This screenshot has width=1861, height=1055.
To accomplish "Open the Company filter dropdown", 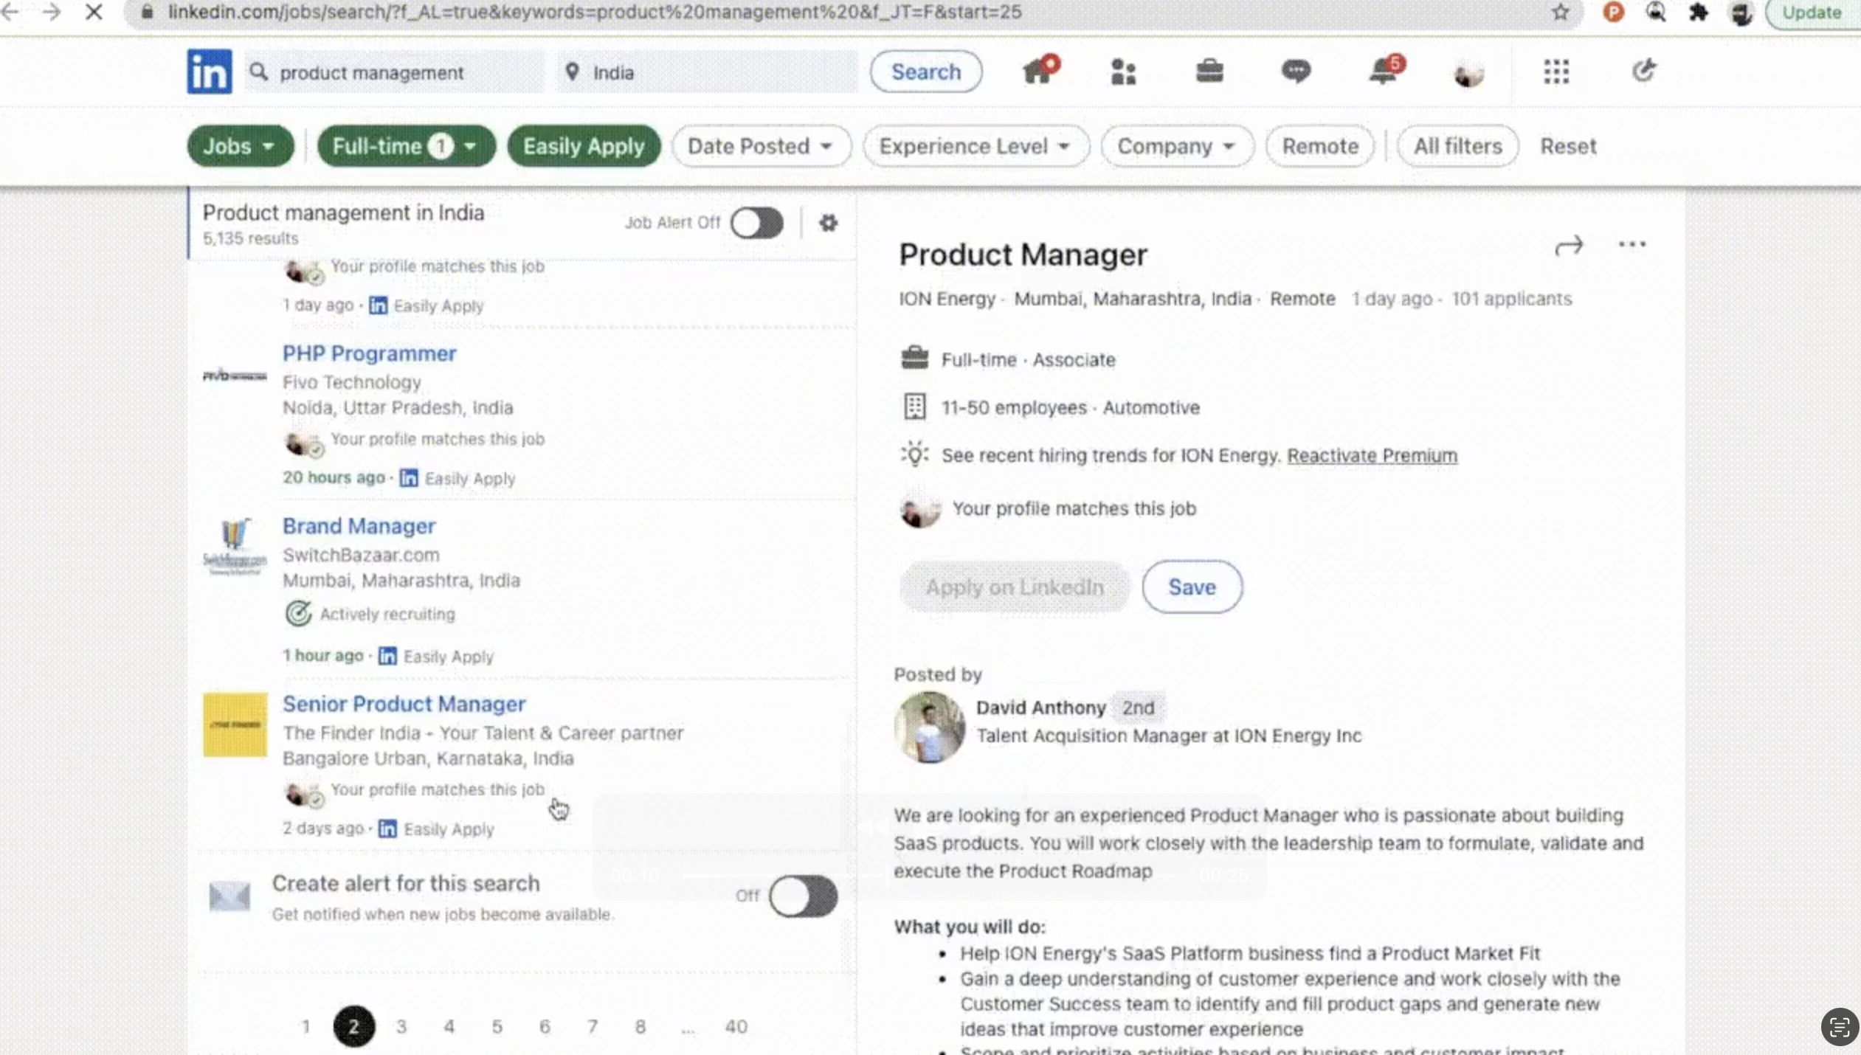I will [x=1177, y=146].
